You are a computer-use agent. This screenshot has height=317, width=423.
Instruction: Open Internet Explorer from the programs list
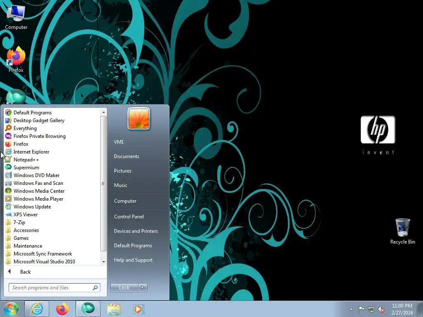tap(52, 152)
